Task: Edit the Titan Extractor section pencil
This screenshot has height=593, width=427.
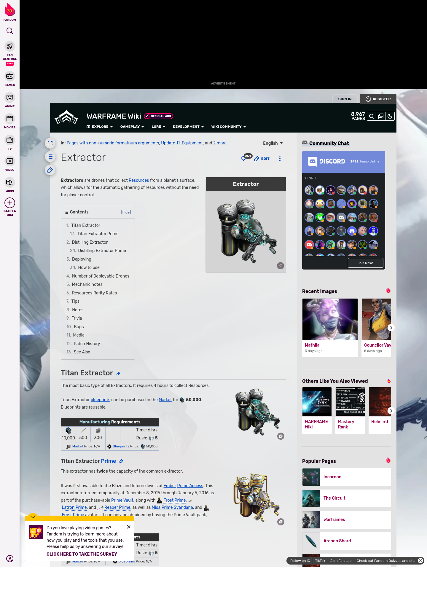Action: click(x=118, y=374)
